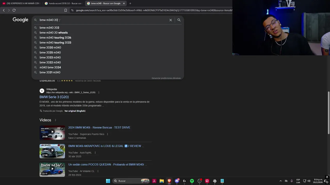Click Brave browser icon in taskbar
Screen dimensions: 330x185
click(169, 181)
